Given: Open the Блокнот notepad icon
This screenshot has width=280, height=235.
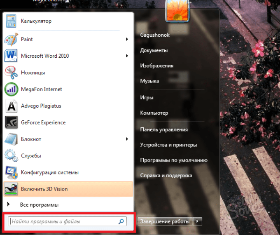Looking at the screenshot, I should click(11, 139).
